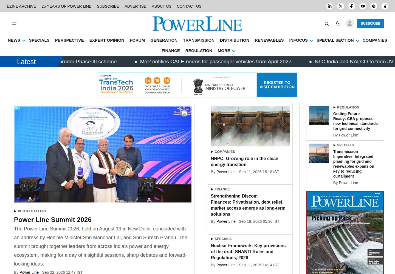This screenshot has width=395, height=274.
Task: Open NHPC clean energy transition article
Action: 244,161
